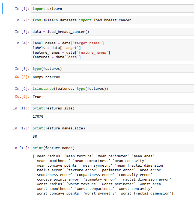Click the feature names list output
The image size is (194, 200).
coord(102,175)
